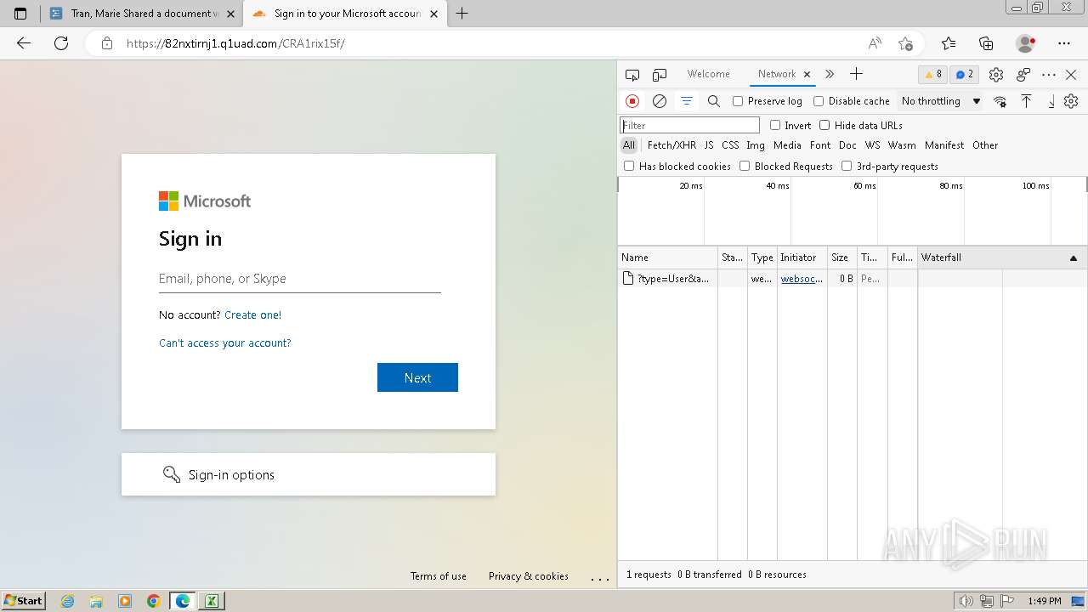Open the Windows Start menu

pos(23,600)
